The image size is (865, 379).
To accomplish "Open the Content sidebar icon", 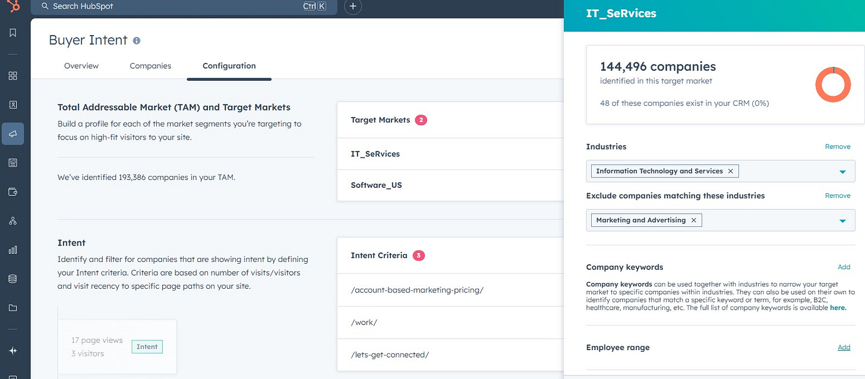I will [13, 163].
